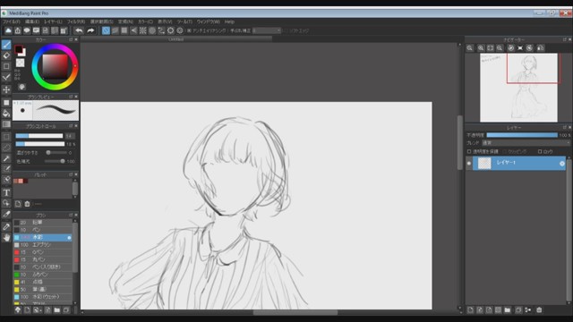This screenshot has height=322, width=573.
Task: Select the Bucket fill tool
Action: point(6,114)
